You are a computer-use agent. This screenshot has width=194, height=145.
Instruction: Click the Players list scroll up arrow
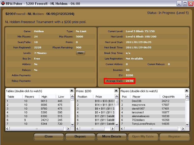coord(187,96)
